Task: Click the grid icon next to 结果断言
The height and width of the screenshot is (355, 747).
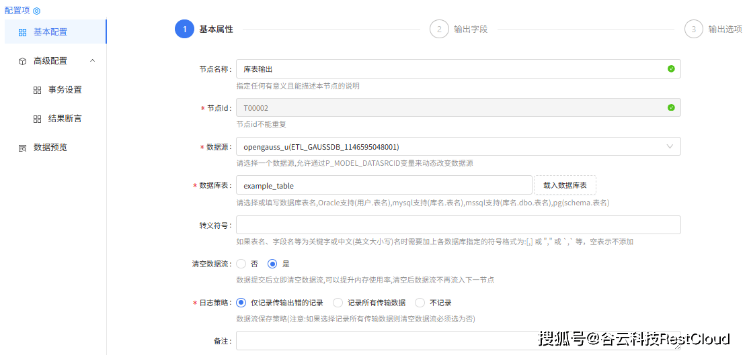Action: (38, 119)
